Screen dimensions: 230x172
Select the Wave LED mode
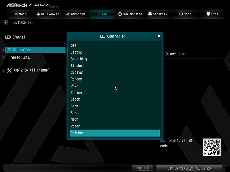pyautogui.click(x=115, y=86)
